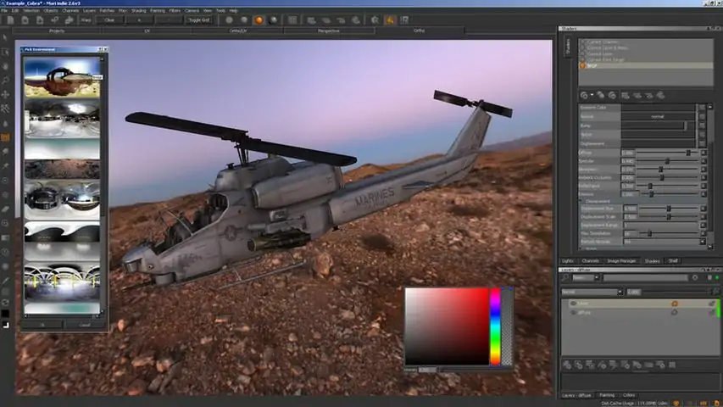
Task: Click the orange sphere shading icon in toolbar
Action: [x=258, y=20]
